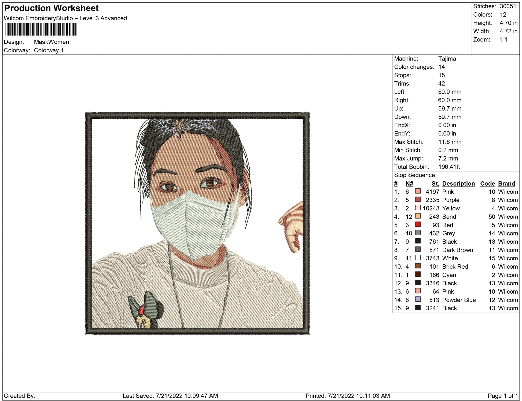Screen dimensions: 522x401
Task: Click the Red color swatch
Action: coord(418,224)
